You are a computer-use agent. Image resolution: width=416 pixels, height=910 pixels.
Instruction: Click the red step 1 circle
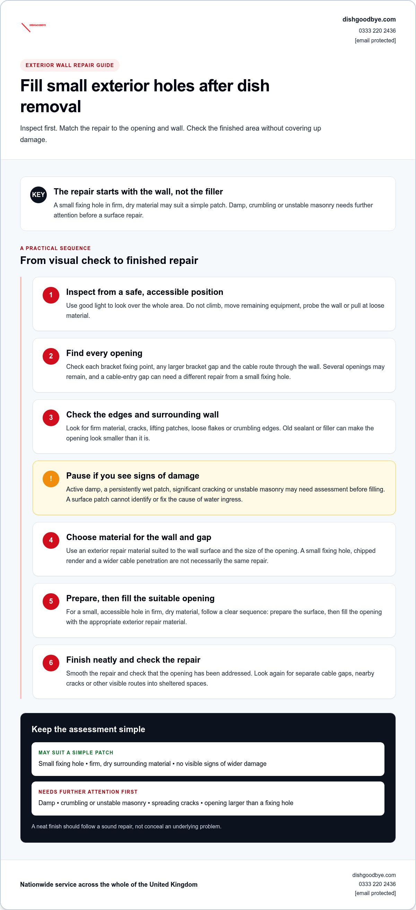pos(51,295)
